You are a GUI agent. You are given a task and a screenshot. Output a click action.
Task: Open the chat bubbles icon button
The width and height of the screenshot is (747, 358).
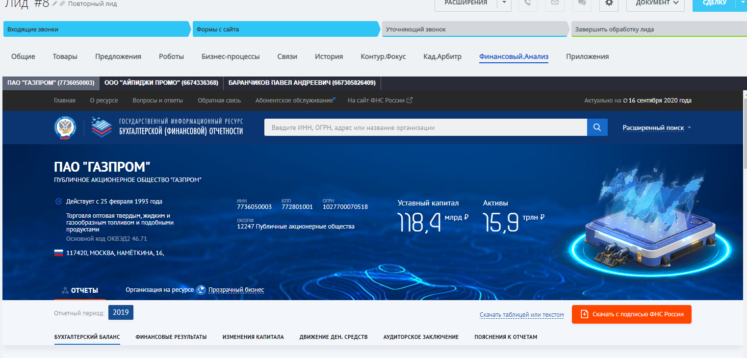pyautogui.click(x=582, y=3)
